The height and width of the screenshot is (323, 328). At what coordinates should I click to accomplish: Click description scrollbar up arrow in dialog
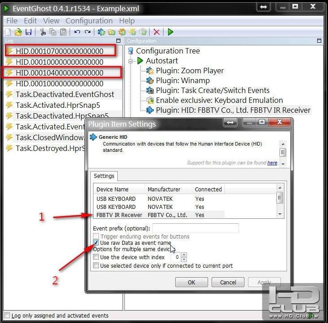(283, 144)
